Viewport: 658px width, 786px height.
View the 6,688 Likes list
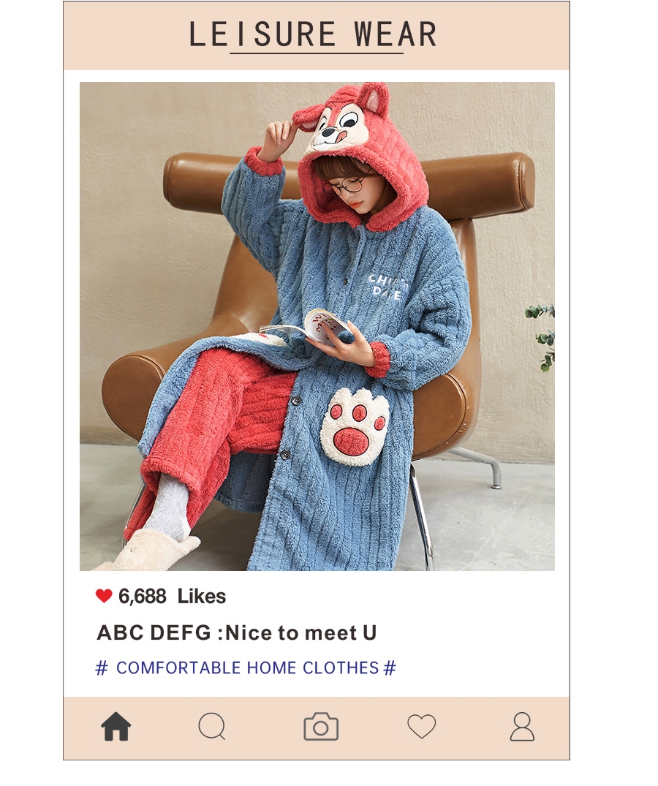[172, 596]
